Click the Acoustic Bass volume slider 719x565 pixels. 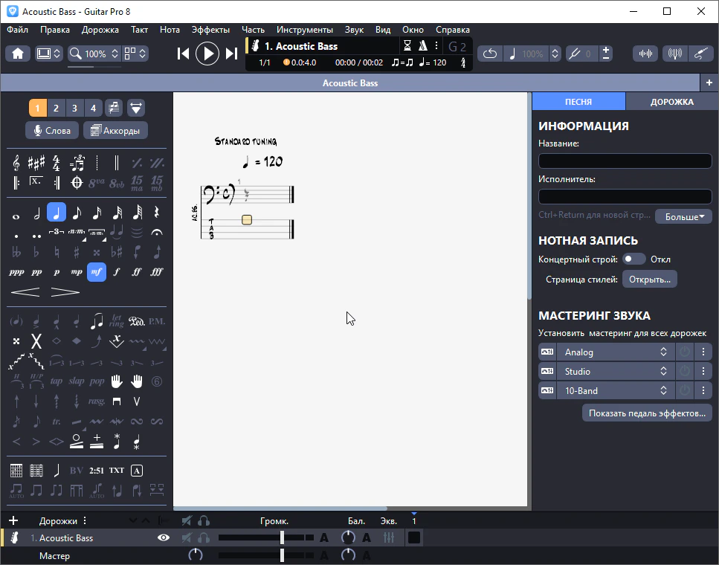tap(282, 537)
